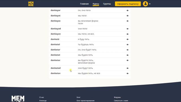Click the Оформить подписку button
This screenshot has height=102, width=181.
[x=128, y=4]
